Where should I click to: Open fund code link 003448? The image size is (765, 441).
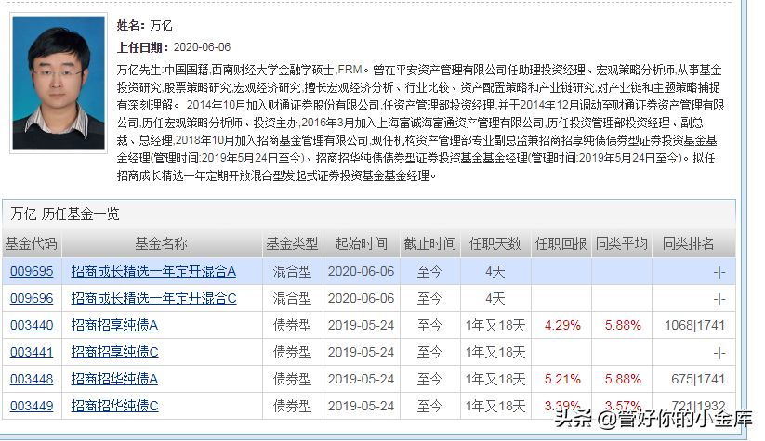[x=32, y=379]
